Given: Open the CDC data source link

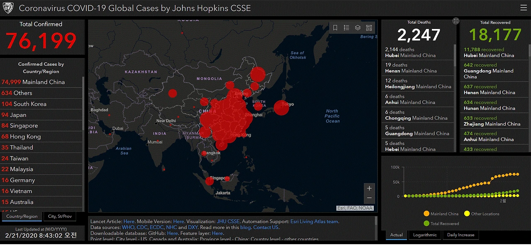Looking at the screenshot, I should click(142, 227).
